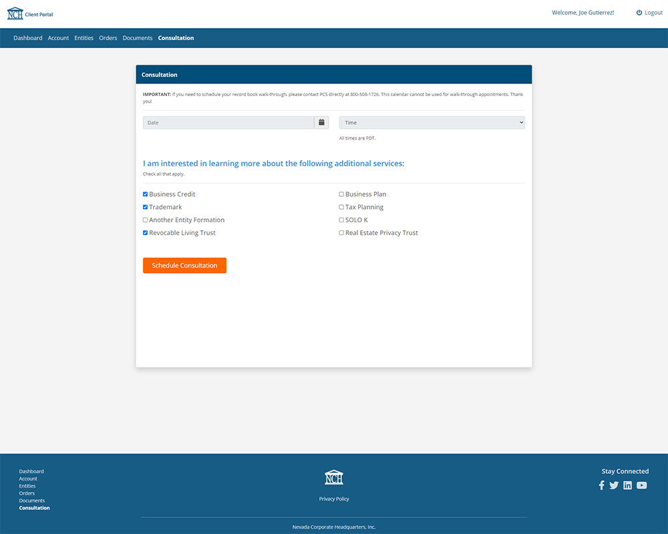
Task: Open the Documents section from the navbar
Action: pyautogui.click(x=138, y=38)
